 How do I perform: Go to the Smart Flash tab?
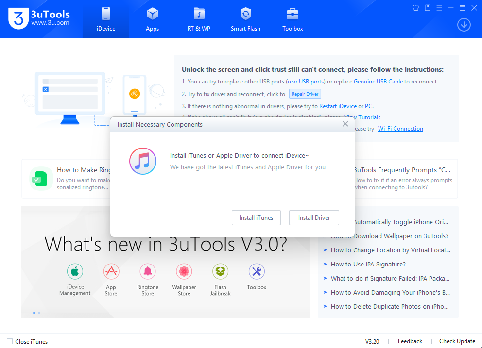(245, 19)
